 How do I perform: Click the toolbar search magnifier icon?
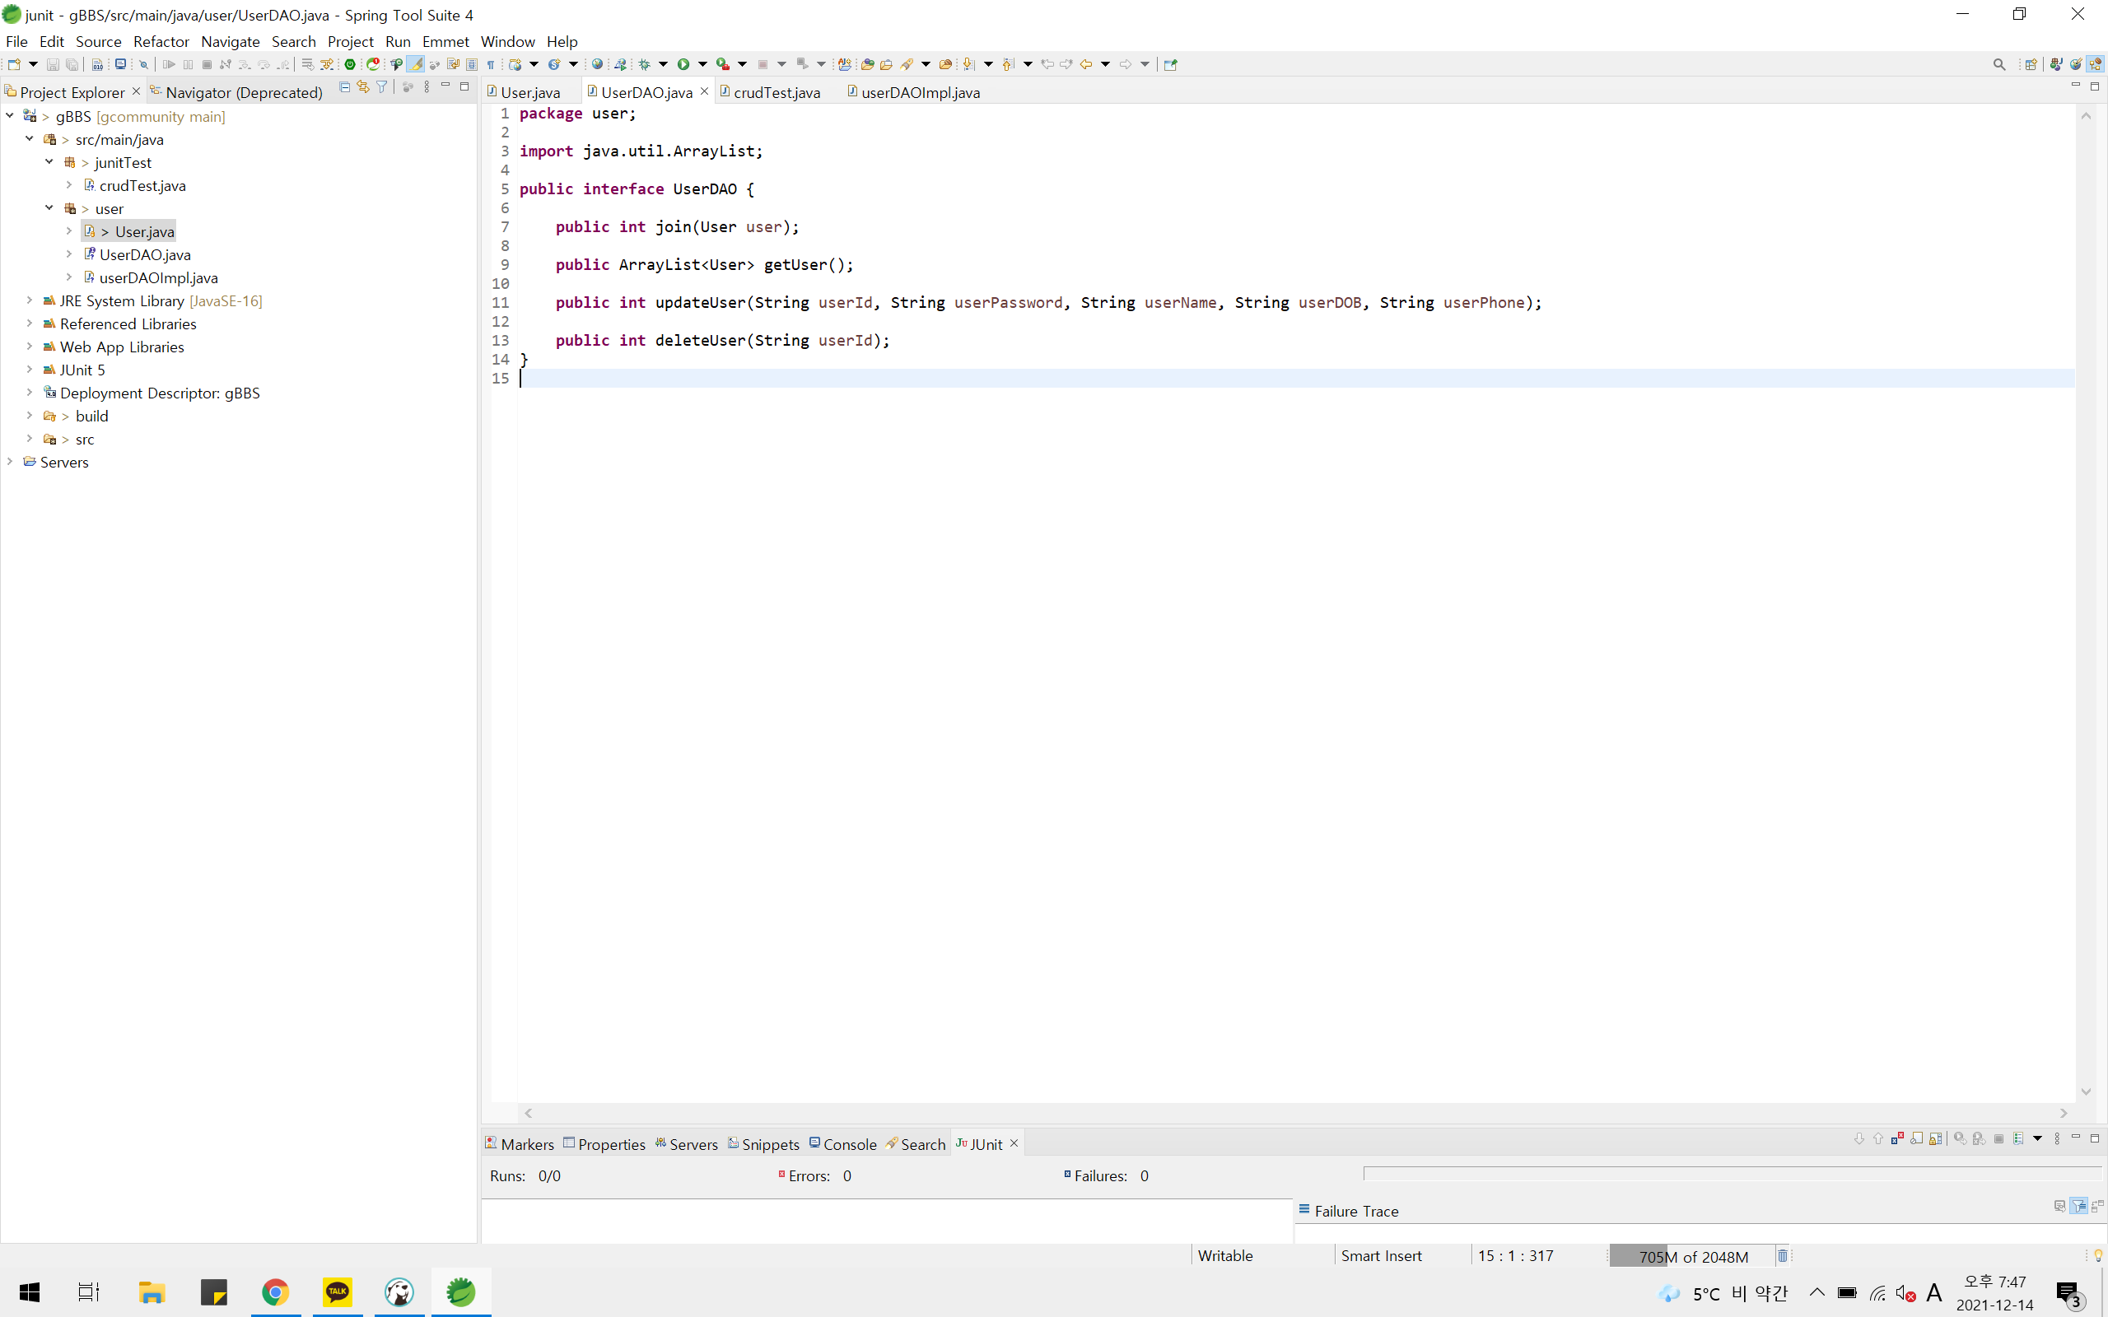pyautogui.click(x=1999, y=64)
